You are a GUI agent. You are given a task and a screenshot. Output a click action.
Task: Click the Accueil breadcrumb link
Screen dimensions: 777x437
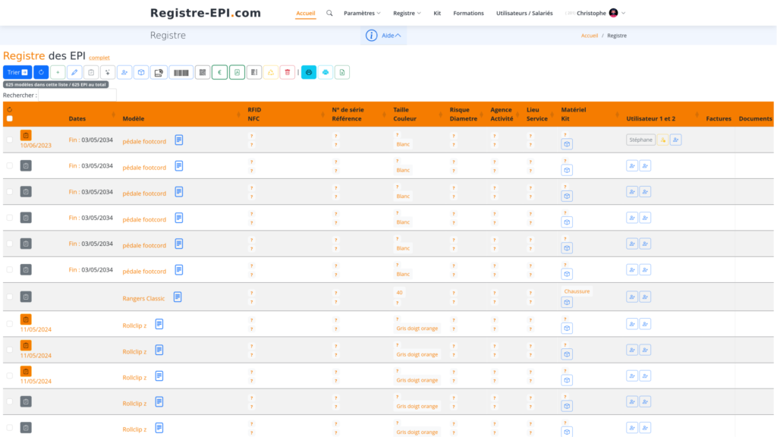click(x=589, y=36)
